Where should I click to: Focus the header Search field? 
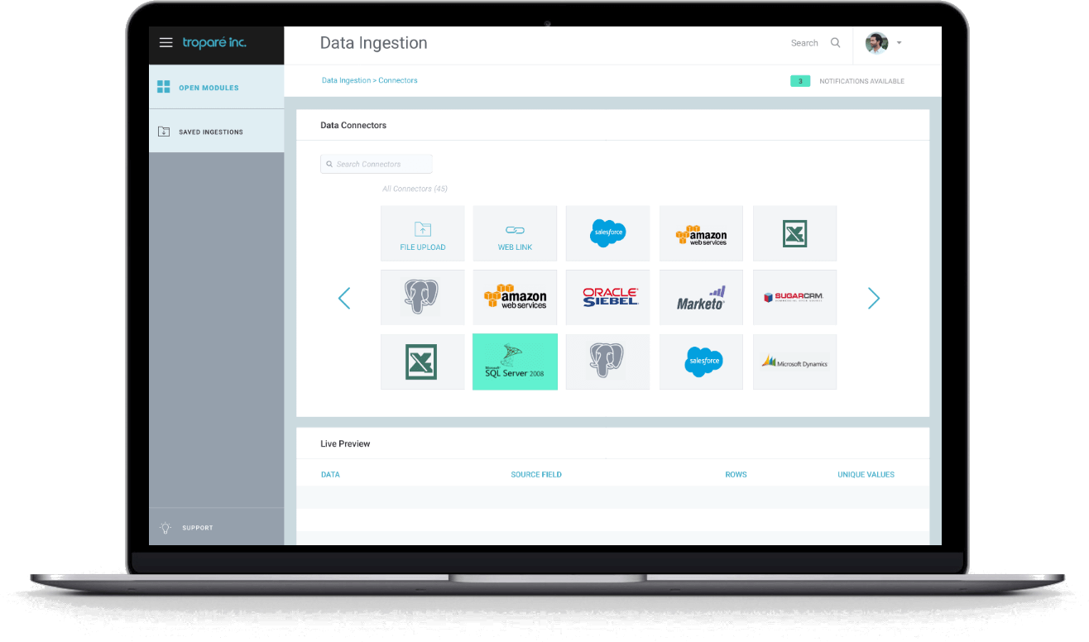click(804, 43)
